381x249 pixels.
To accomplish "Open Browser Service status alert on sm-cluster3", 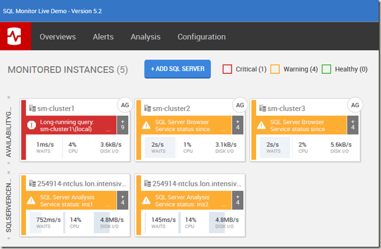I will pyautogui.click(x=301, y=125).
